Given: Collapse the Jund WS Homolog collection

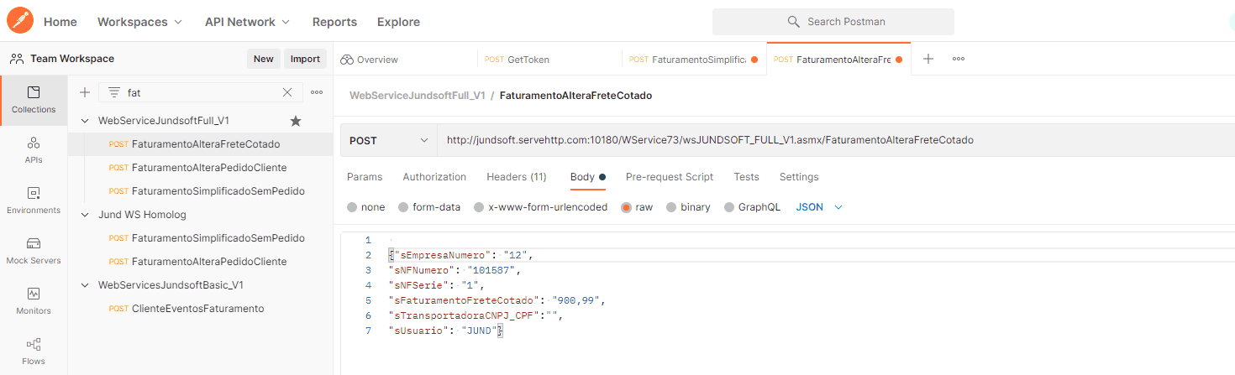Looking at the screenshot, I should coord(85,215).
